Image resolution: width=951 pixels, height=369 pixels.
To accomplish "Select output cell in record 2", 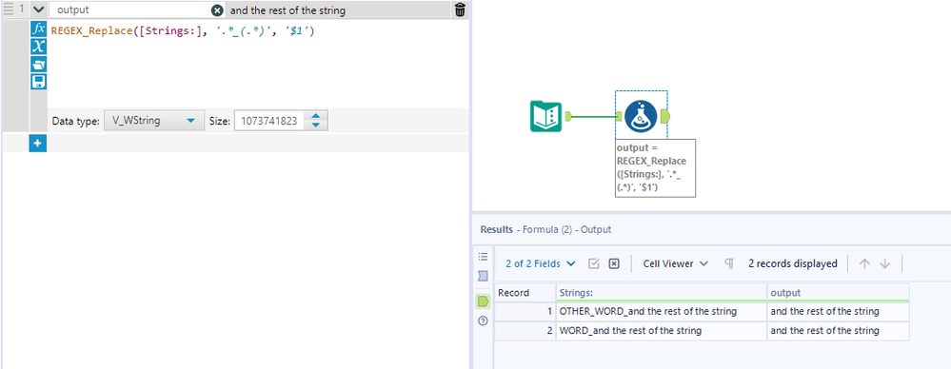I will pyautogui.click(x=838, y=331).
